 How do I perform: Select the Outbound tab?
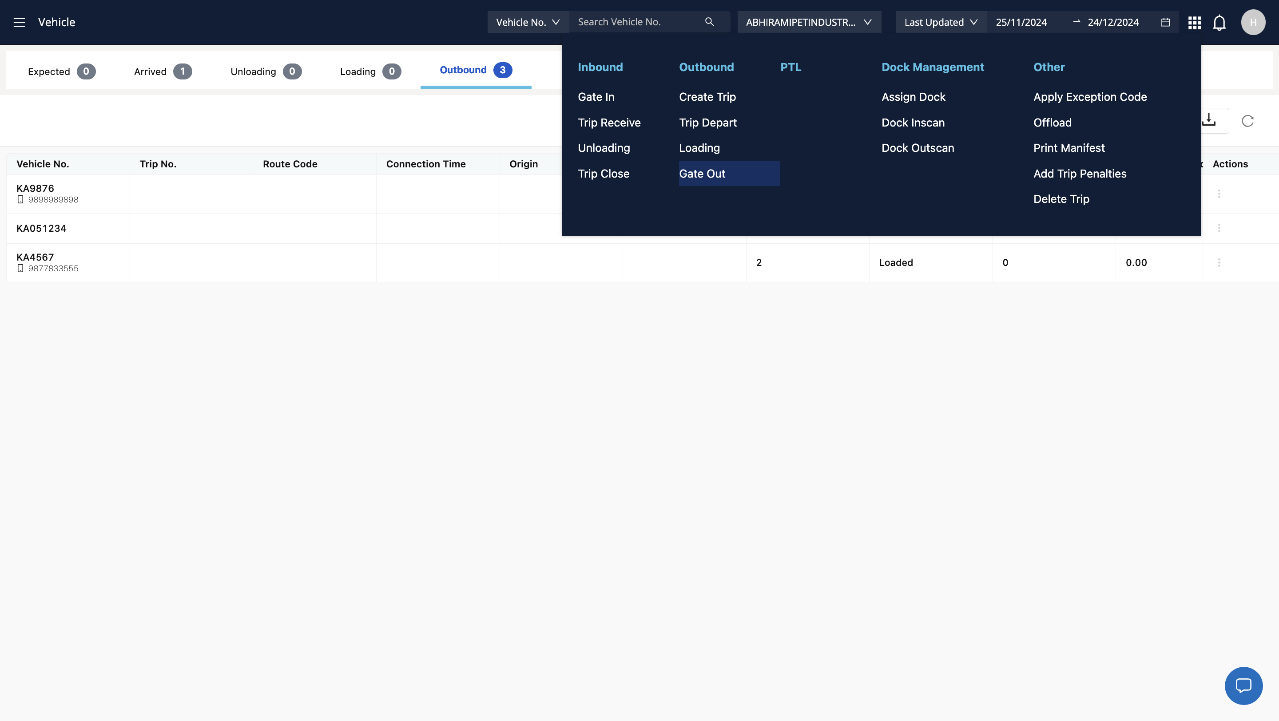click(476, 70)
